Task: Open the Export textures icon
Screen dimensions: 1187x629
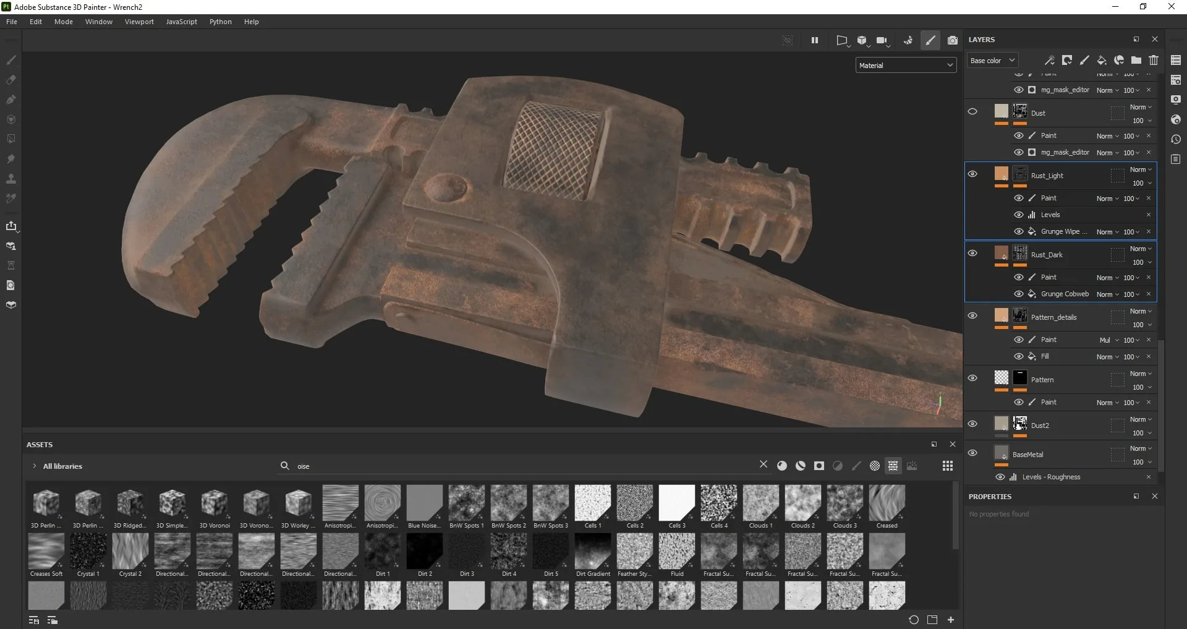Action: click(11, 226)
